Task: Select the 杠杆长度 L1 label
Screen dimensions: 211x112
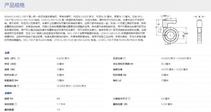Action: click(11, 75)
